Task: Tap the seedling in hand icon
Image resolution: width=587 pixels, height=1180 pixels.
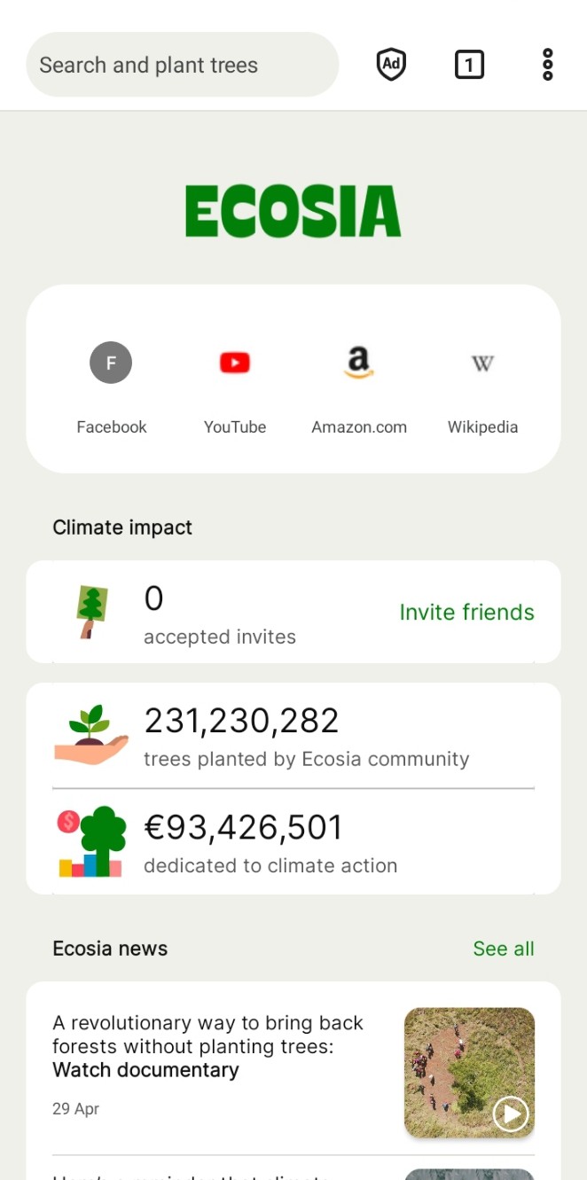Action: (x=91, y=735)
